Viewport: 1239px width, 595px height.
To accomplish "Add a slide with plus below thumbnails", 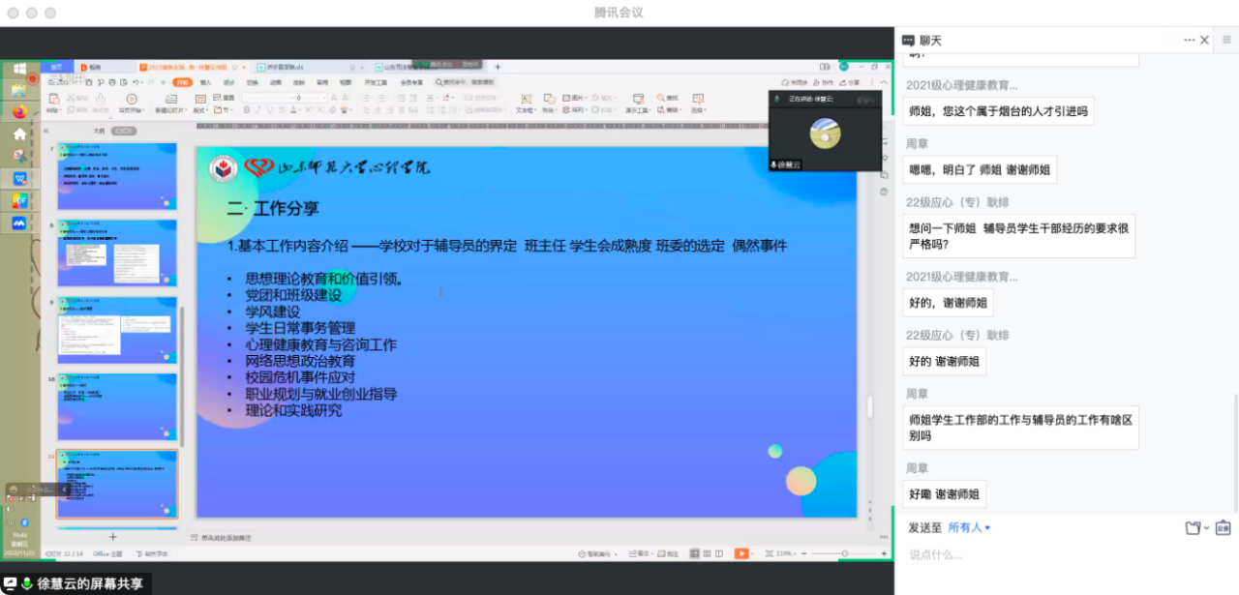I will (x=112, y=537).
